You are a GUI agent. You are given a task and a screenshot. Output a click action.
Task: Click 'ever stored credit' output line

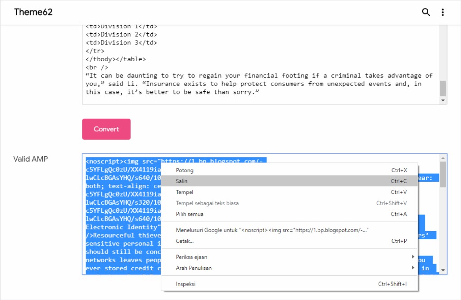[123, 268]
